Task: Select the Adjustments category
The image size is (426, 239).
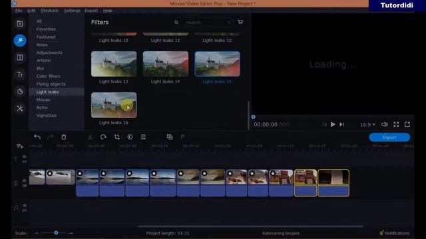Action: 49,52
